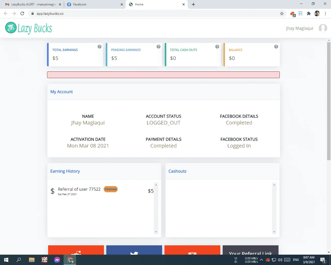Open the Chrome extensions puzzle icon
This screenshot has width=331, height=265.
coord(309,13)
